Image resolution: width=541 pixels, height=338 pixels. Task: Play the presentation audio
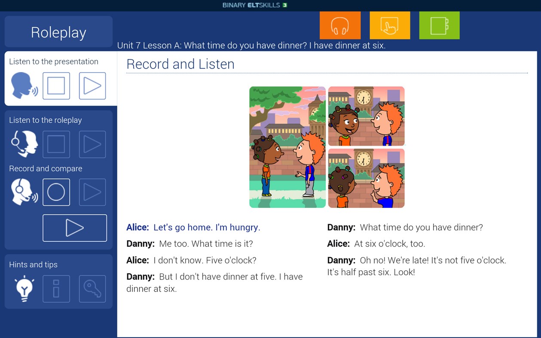pyautogui.click(x=92, y=85)
